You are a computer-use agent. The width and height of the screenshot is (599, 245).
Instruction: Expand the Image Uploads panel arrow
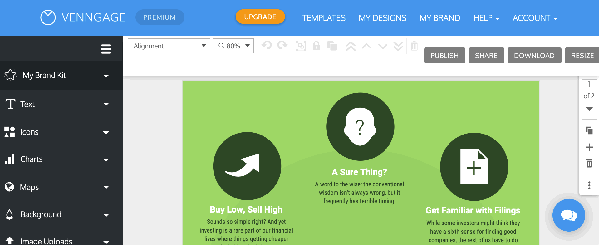(106, 242)
